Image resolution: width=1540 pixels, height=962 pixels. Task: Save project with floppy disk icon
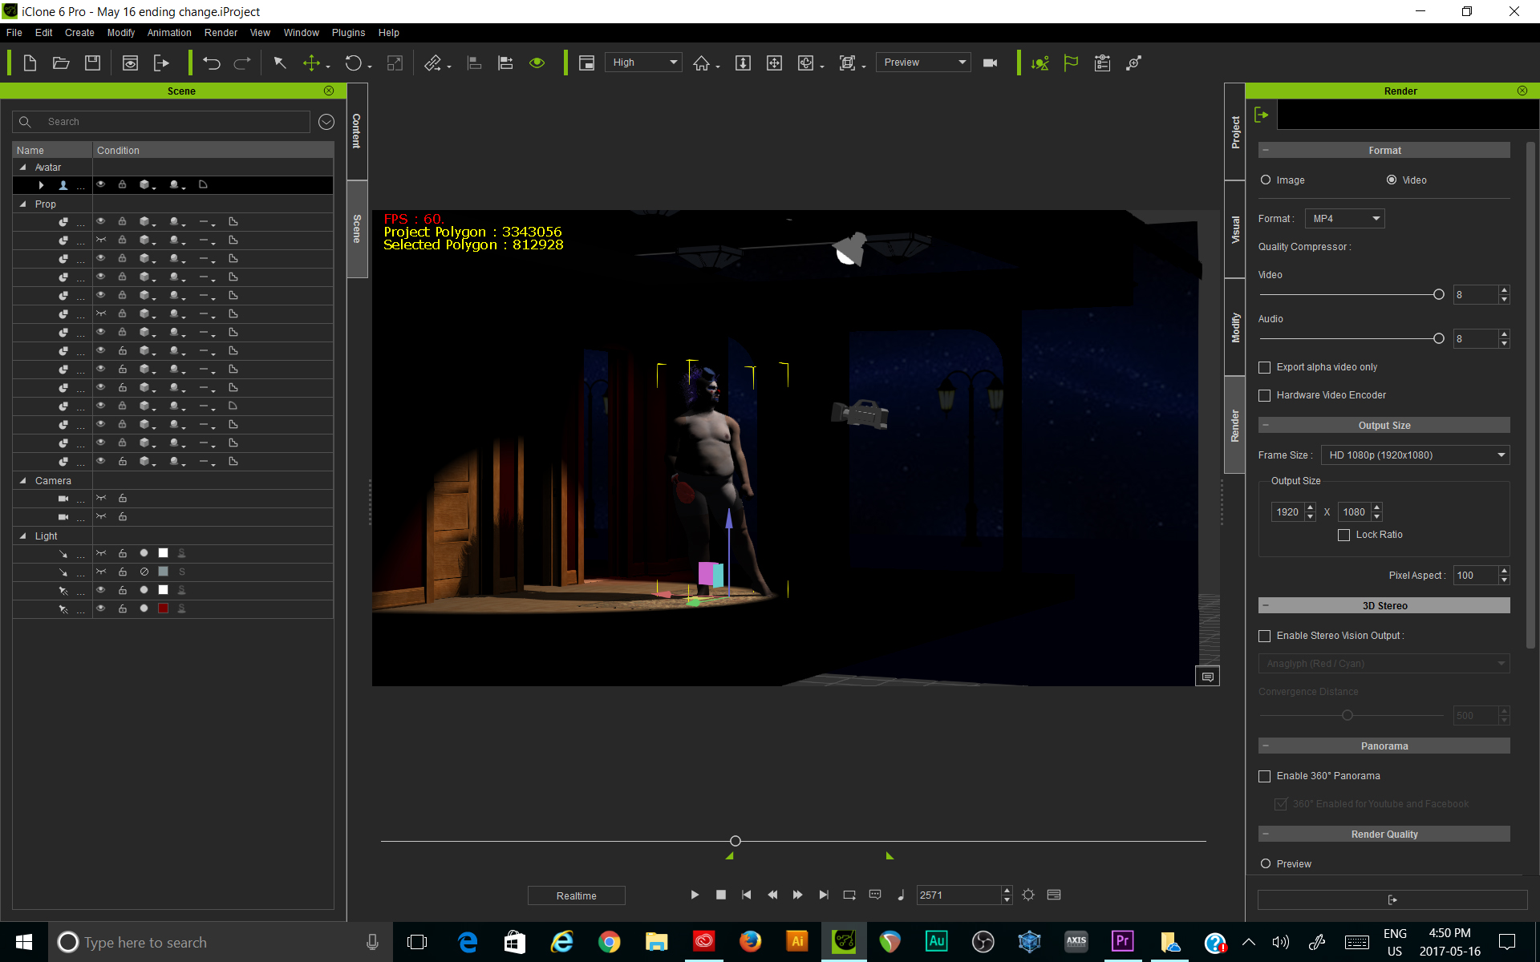click(x=92, y=63)
